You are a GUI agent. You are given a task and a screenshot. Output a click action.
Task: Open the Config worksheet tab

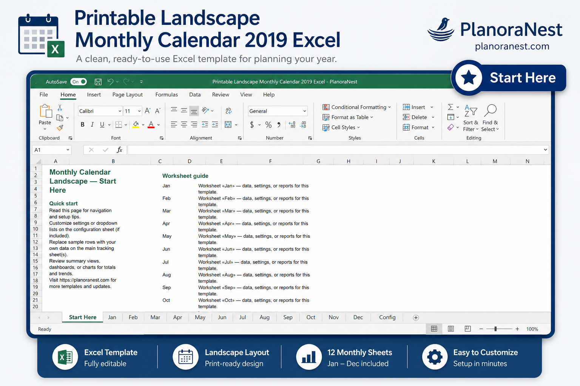pyautogui.click(x=387, y=317)
